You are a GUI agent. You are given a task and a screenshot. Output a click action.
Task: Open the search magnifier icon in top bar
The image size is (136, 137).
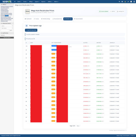119,2
